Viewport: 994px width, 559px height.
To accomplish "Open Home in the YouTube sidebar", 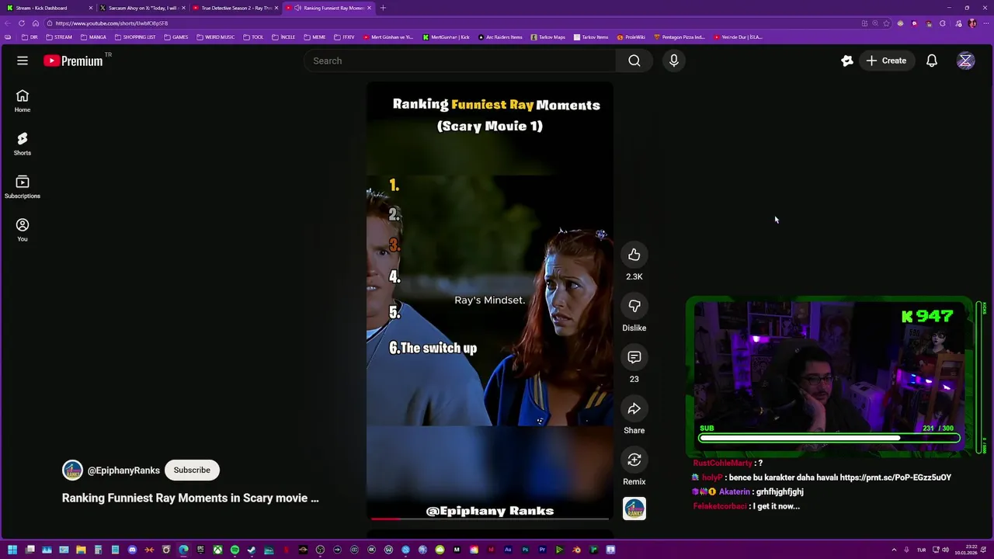I will [23, 101].
